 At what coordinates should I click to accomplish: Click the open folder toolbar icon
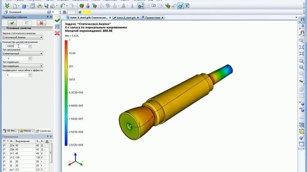click(x=40, y=6)
